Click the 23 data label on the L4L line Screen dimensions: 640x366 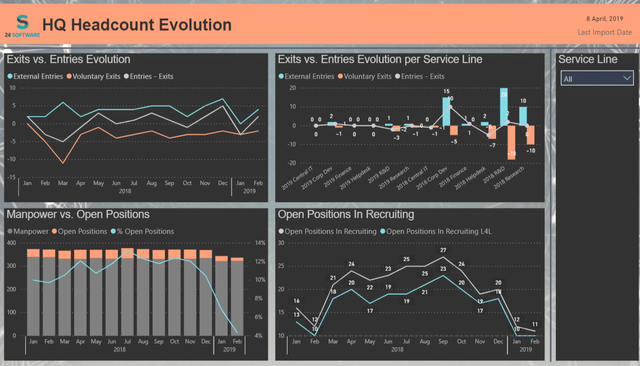point(443,269)
